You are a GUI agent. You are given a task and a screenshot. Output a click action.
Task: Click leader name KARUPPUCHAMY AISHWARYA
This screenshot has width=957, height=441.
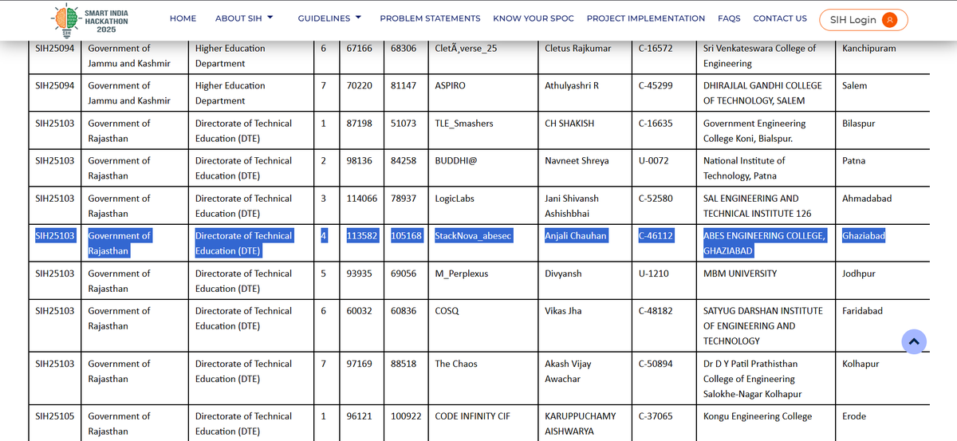coord(581,423)
